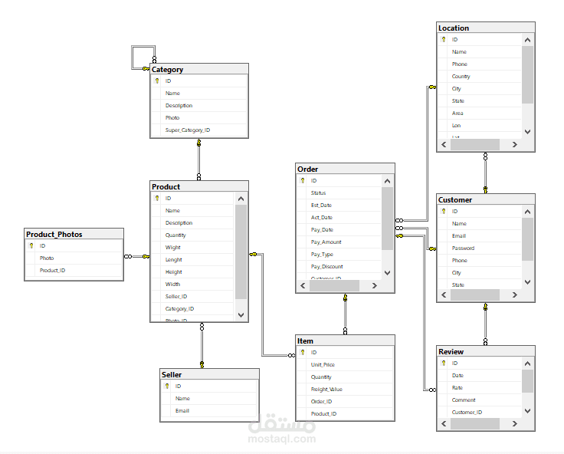
Task: Select the Lenght column in Product table
Action: click(192, 259)
